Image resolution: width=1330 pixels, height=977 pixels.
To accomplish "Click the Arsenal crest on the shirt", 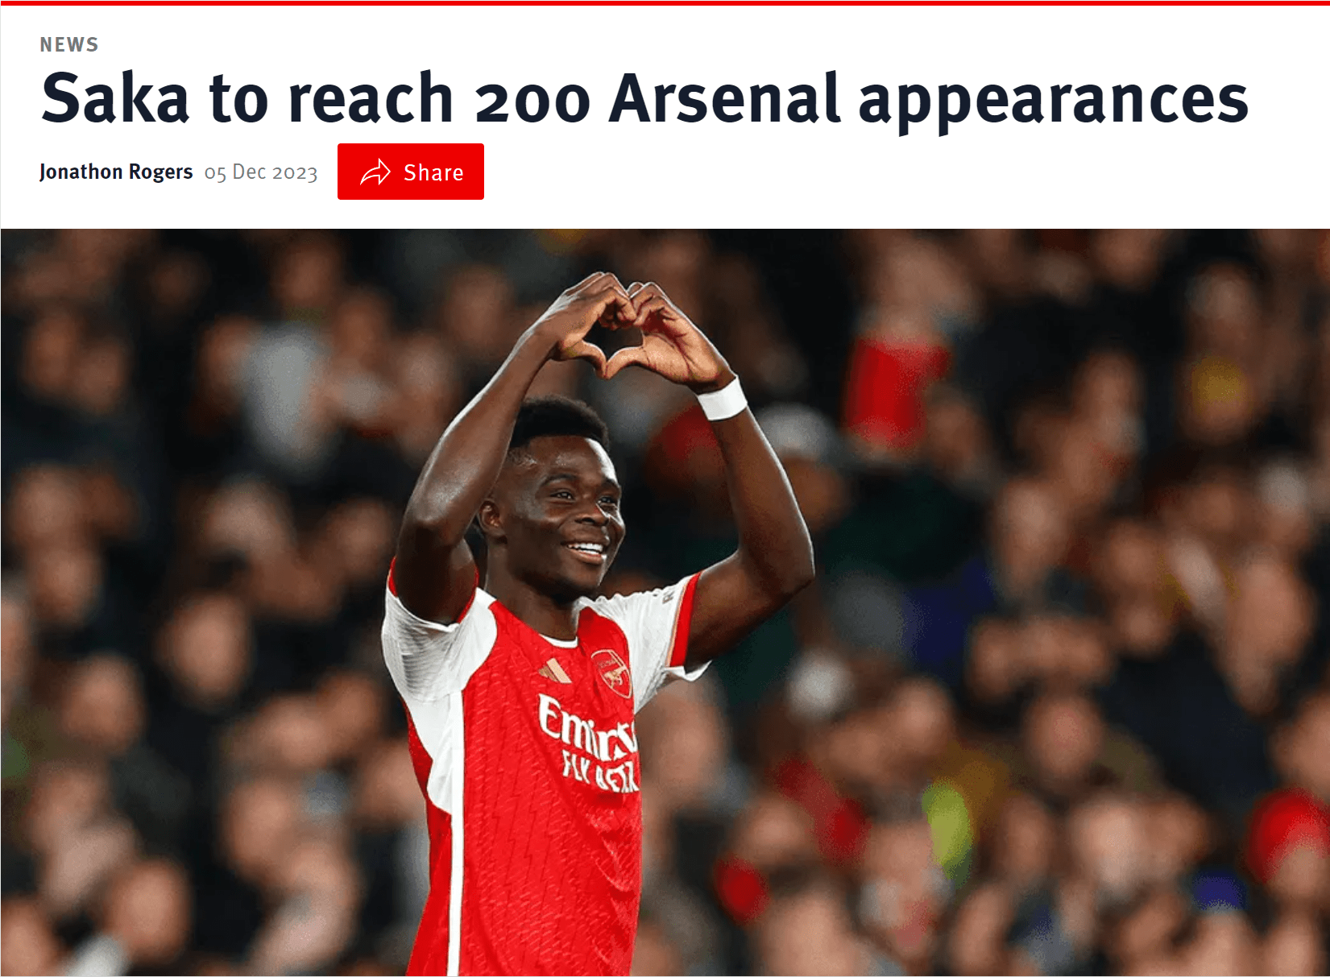I will tap(612, 673).
